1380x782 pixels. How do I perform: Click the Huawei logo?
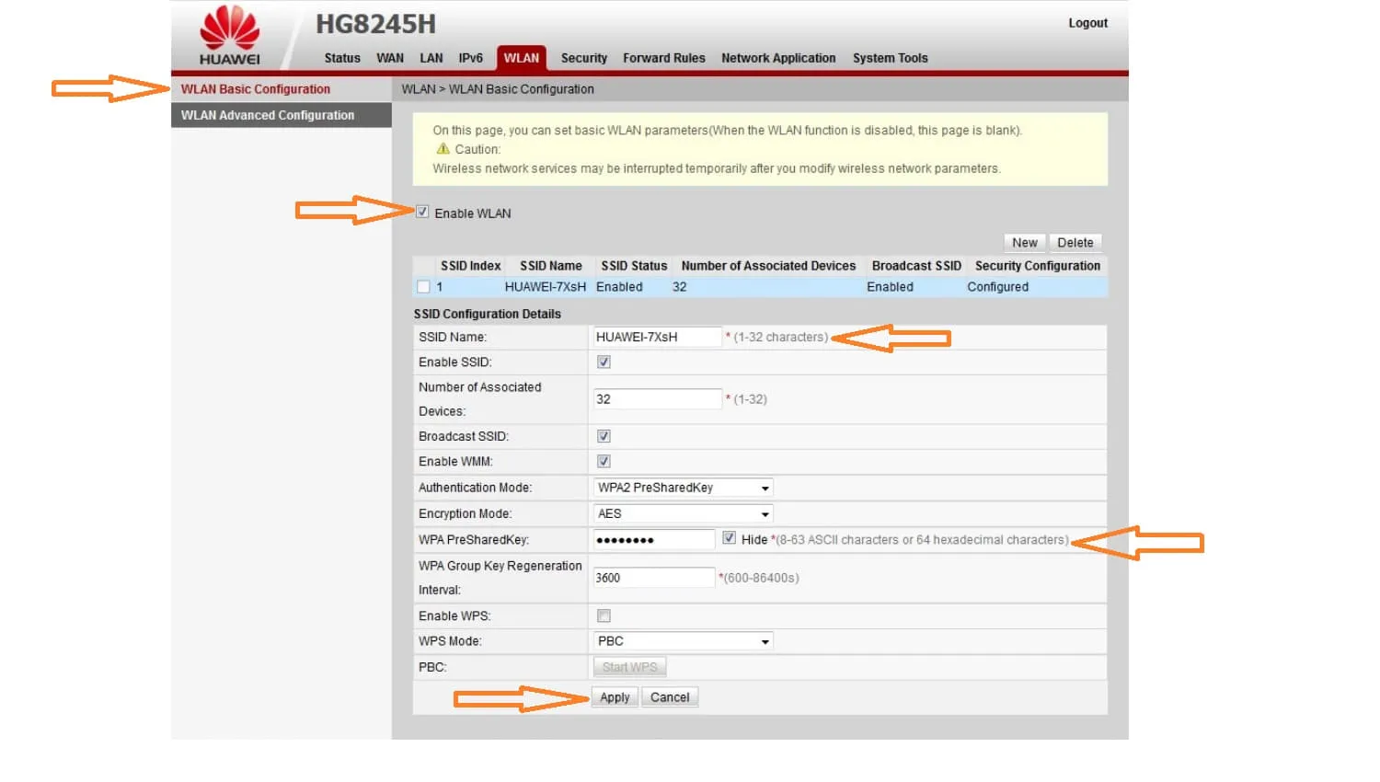230,36
